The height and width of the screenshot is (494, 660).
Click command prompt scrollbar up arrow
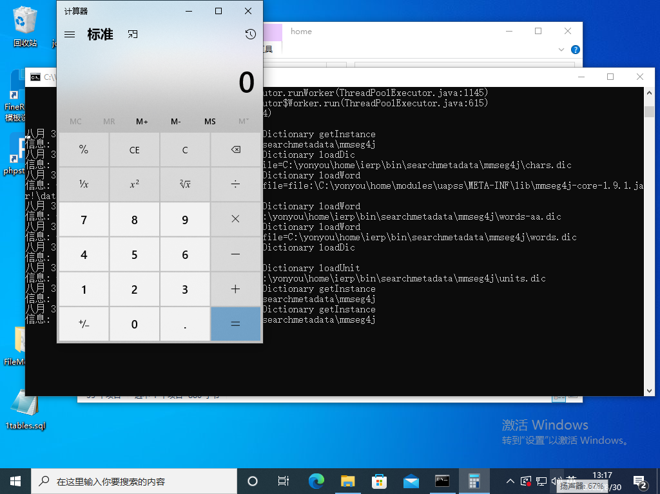point(649,93)
